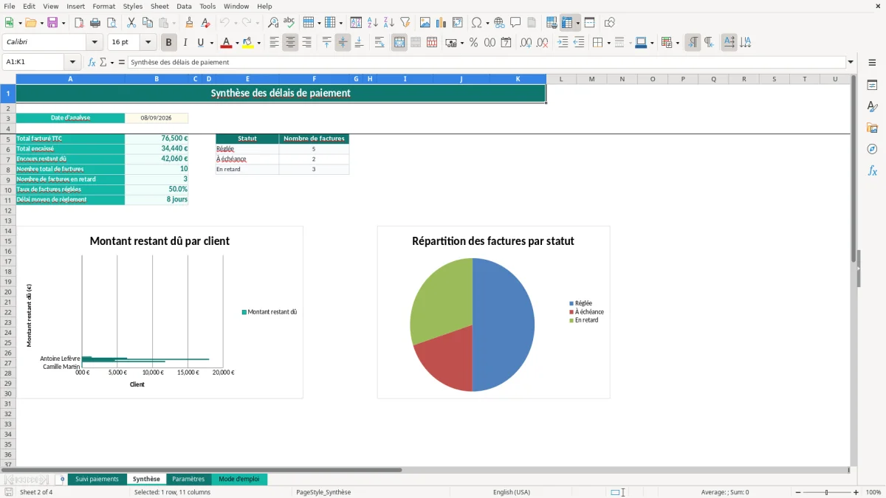This screenshot has width=886, height=498.
Task: Toggle Center Vertically alignment
Action: pos(343,43)
